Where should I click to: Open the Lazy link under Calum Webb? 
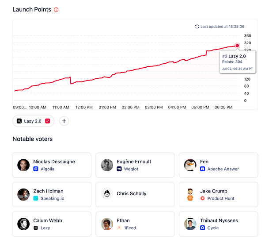pos(45,228)
